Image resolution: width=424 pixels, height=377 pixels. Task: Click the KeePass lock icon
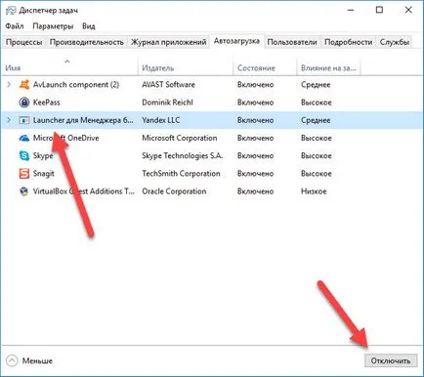coord(24,103)
